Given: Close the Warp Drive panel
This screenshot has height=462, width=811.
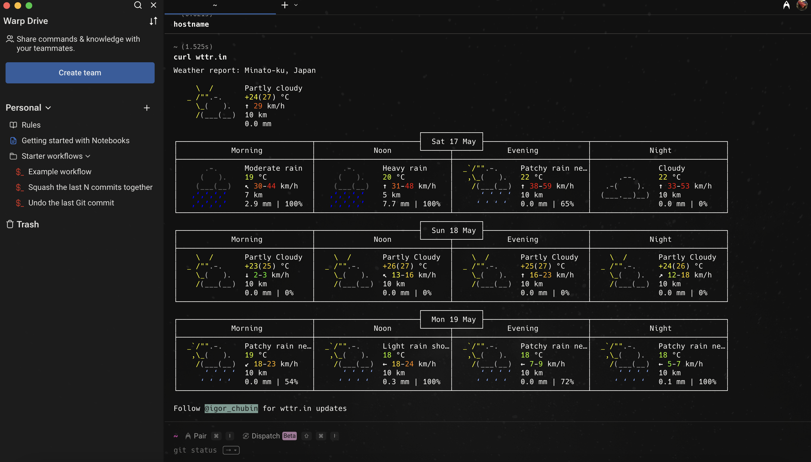Looking at the screenshot, I should click(x=154, y=5).
